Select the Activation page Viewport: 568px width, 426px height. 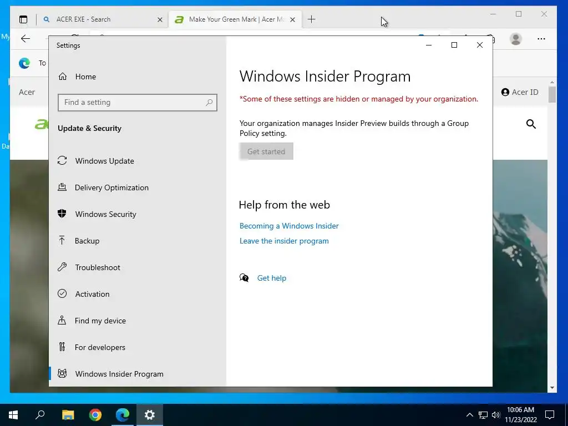coord(138,294)
